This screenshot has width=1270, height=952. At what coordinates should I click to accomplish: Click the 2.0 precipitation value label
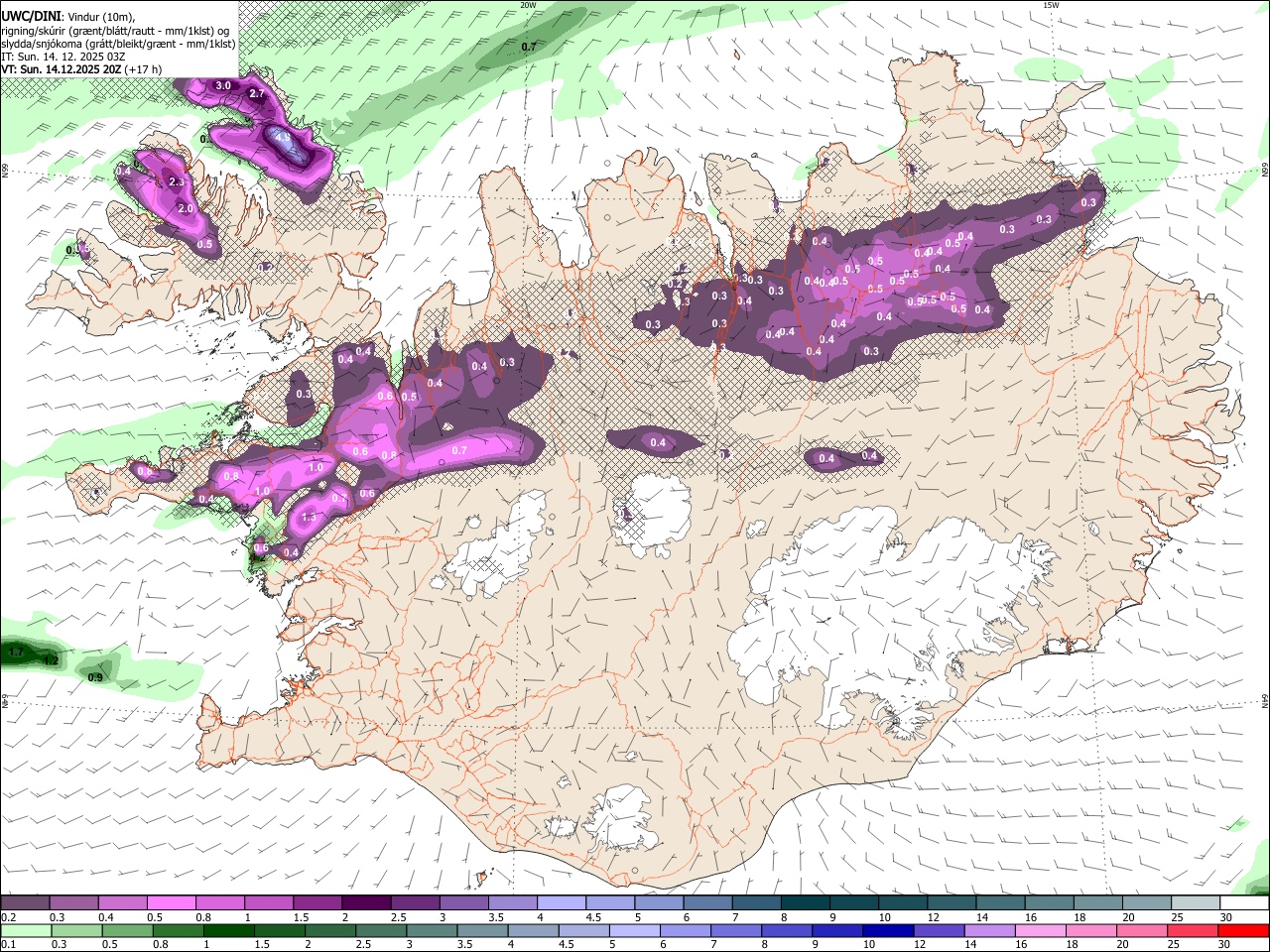186,209
